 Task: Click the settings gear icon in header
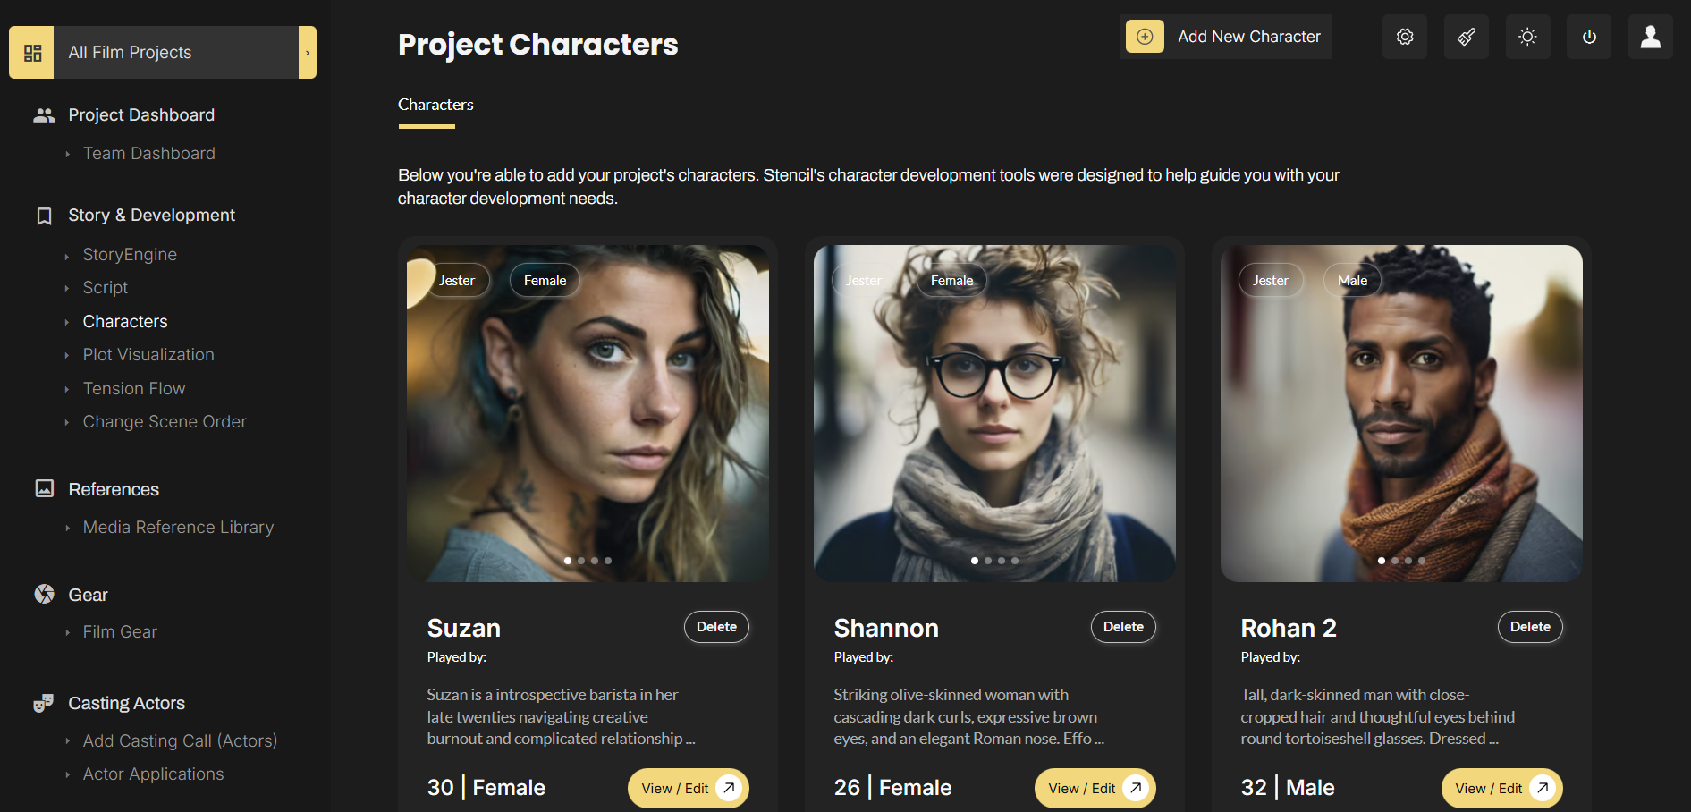pyautogui.click(x=1405, y=37)
